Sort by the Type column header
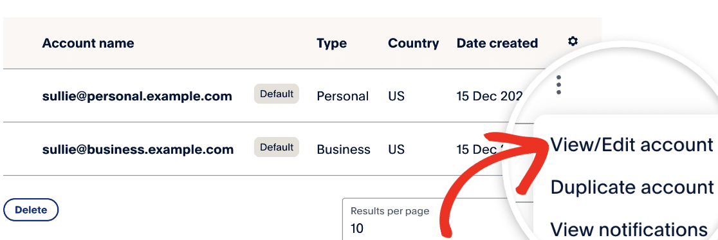718x240 pixels. pyautogui.click(x=331, y=44)
